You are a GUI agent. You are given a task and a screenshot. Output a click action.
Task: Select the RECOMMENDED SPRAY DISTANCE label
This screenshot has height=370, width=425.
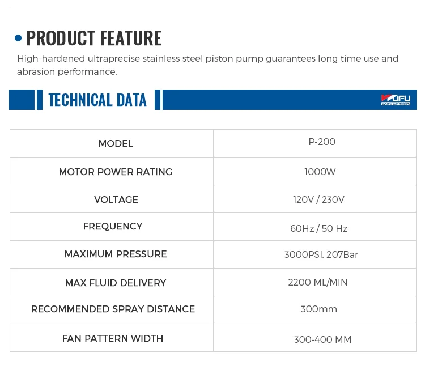coord(113,309)
